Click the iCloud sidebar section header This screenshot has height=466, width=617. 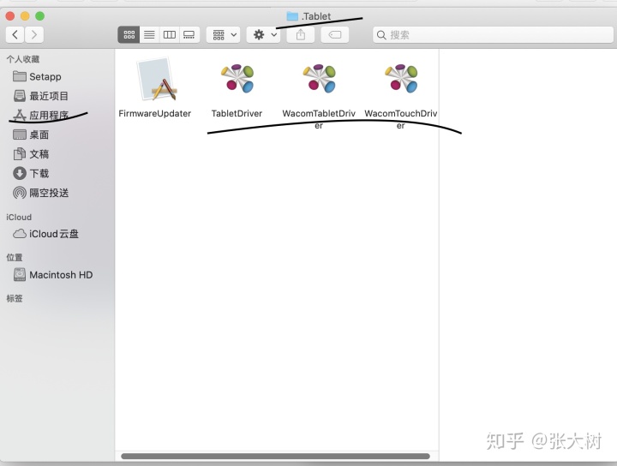19,217
